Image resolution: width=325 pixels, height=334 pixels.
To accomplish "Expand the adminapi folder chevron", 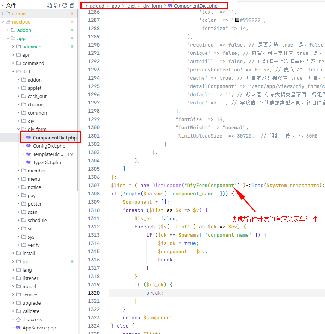I will click(x=13, y=47).
